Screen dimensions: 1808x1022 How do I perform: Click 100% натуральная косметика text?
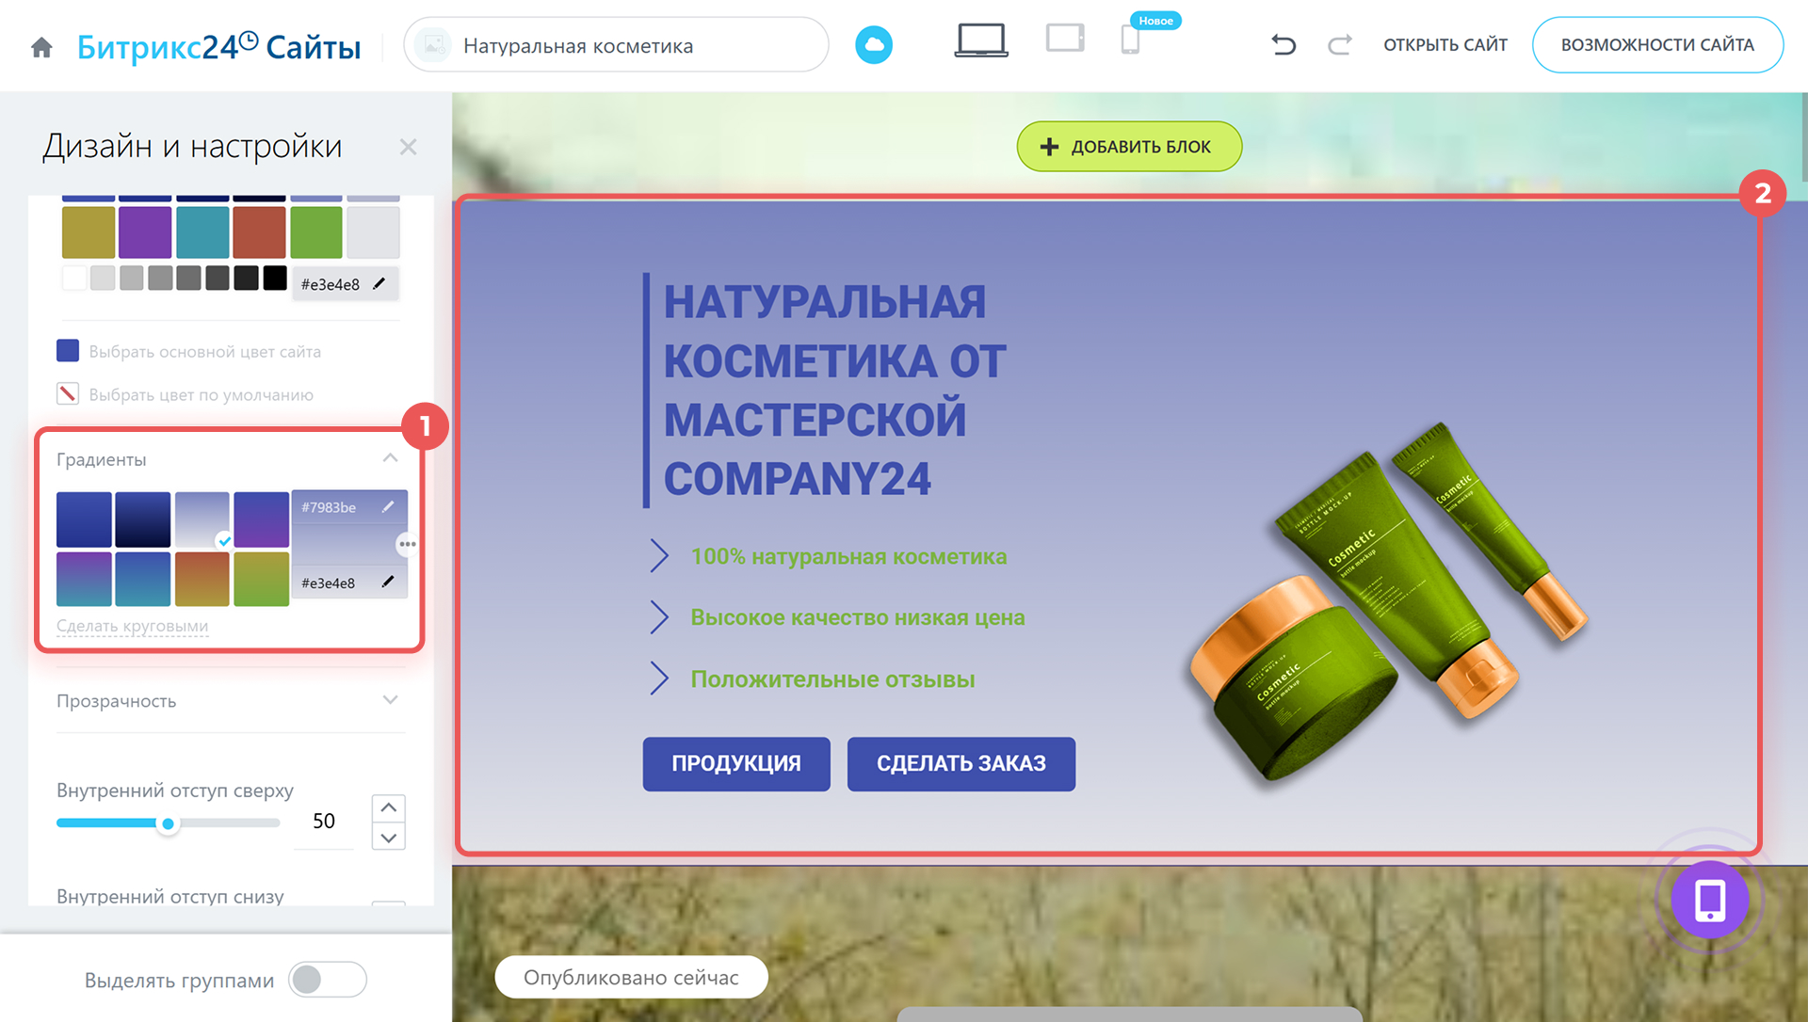pos(848,556)
